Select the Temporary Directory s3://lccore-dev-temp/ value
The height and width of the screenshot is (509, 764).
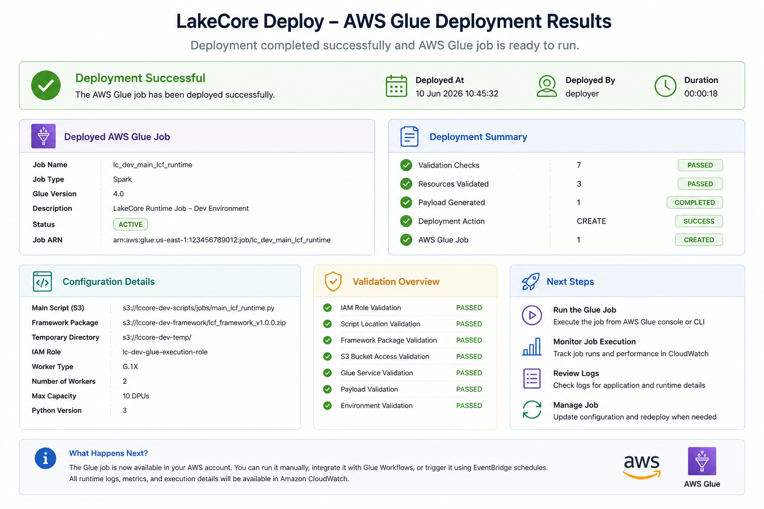coord(157,338)
